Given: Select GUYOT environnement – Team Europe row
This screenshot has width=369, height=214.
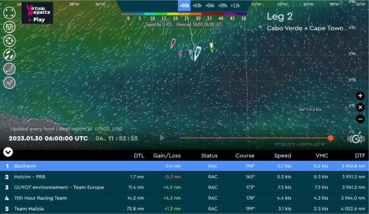Looking at the screenshot, I should coord(184,187).
